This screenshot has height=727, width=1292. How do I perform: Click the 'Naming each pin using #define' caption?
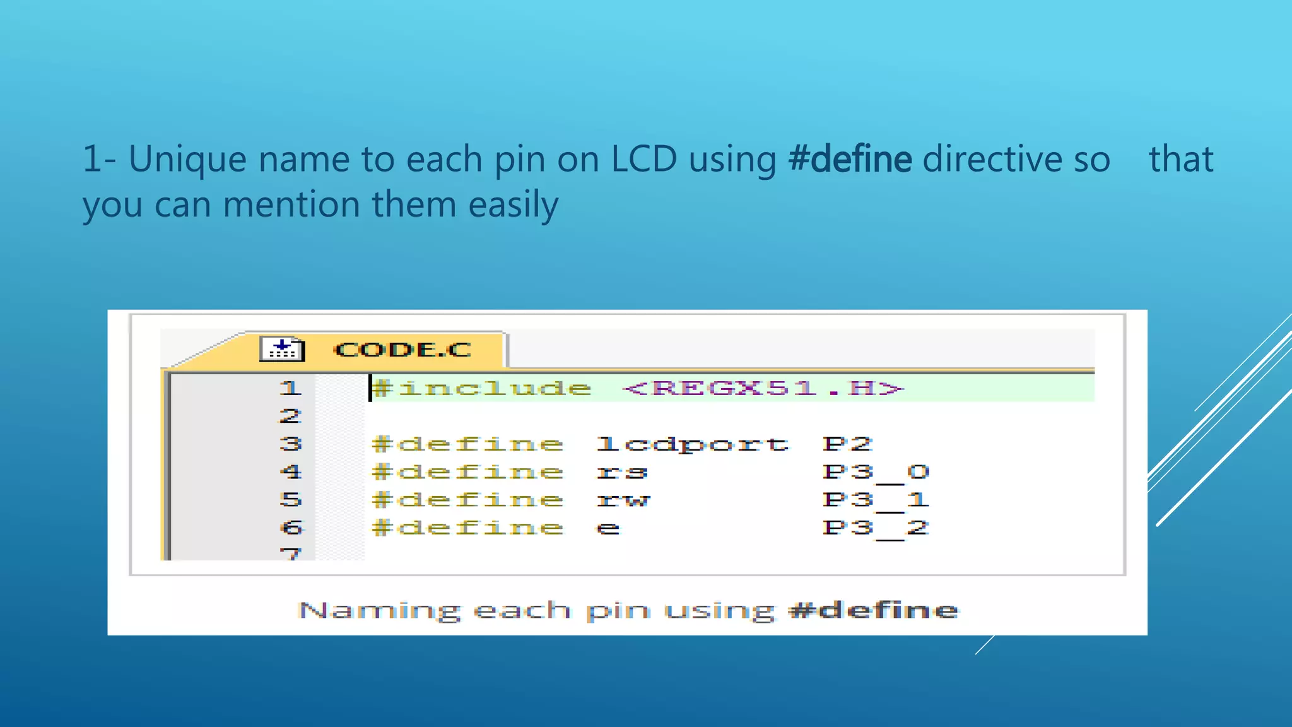point(628,610)
